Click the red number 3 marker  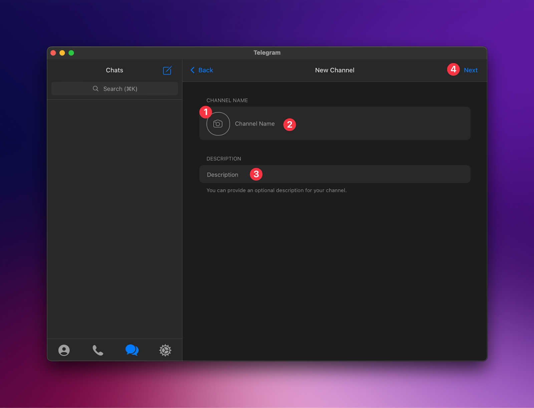(256, 174)
